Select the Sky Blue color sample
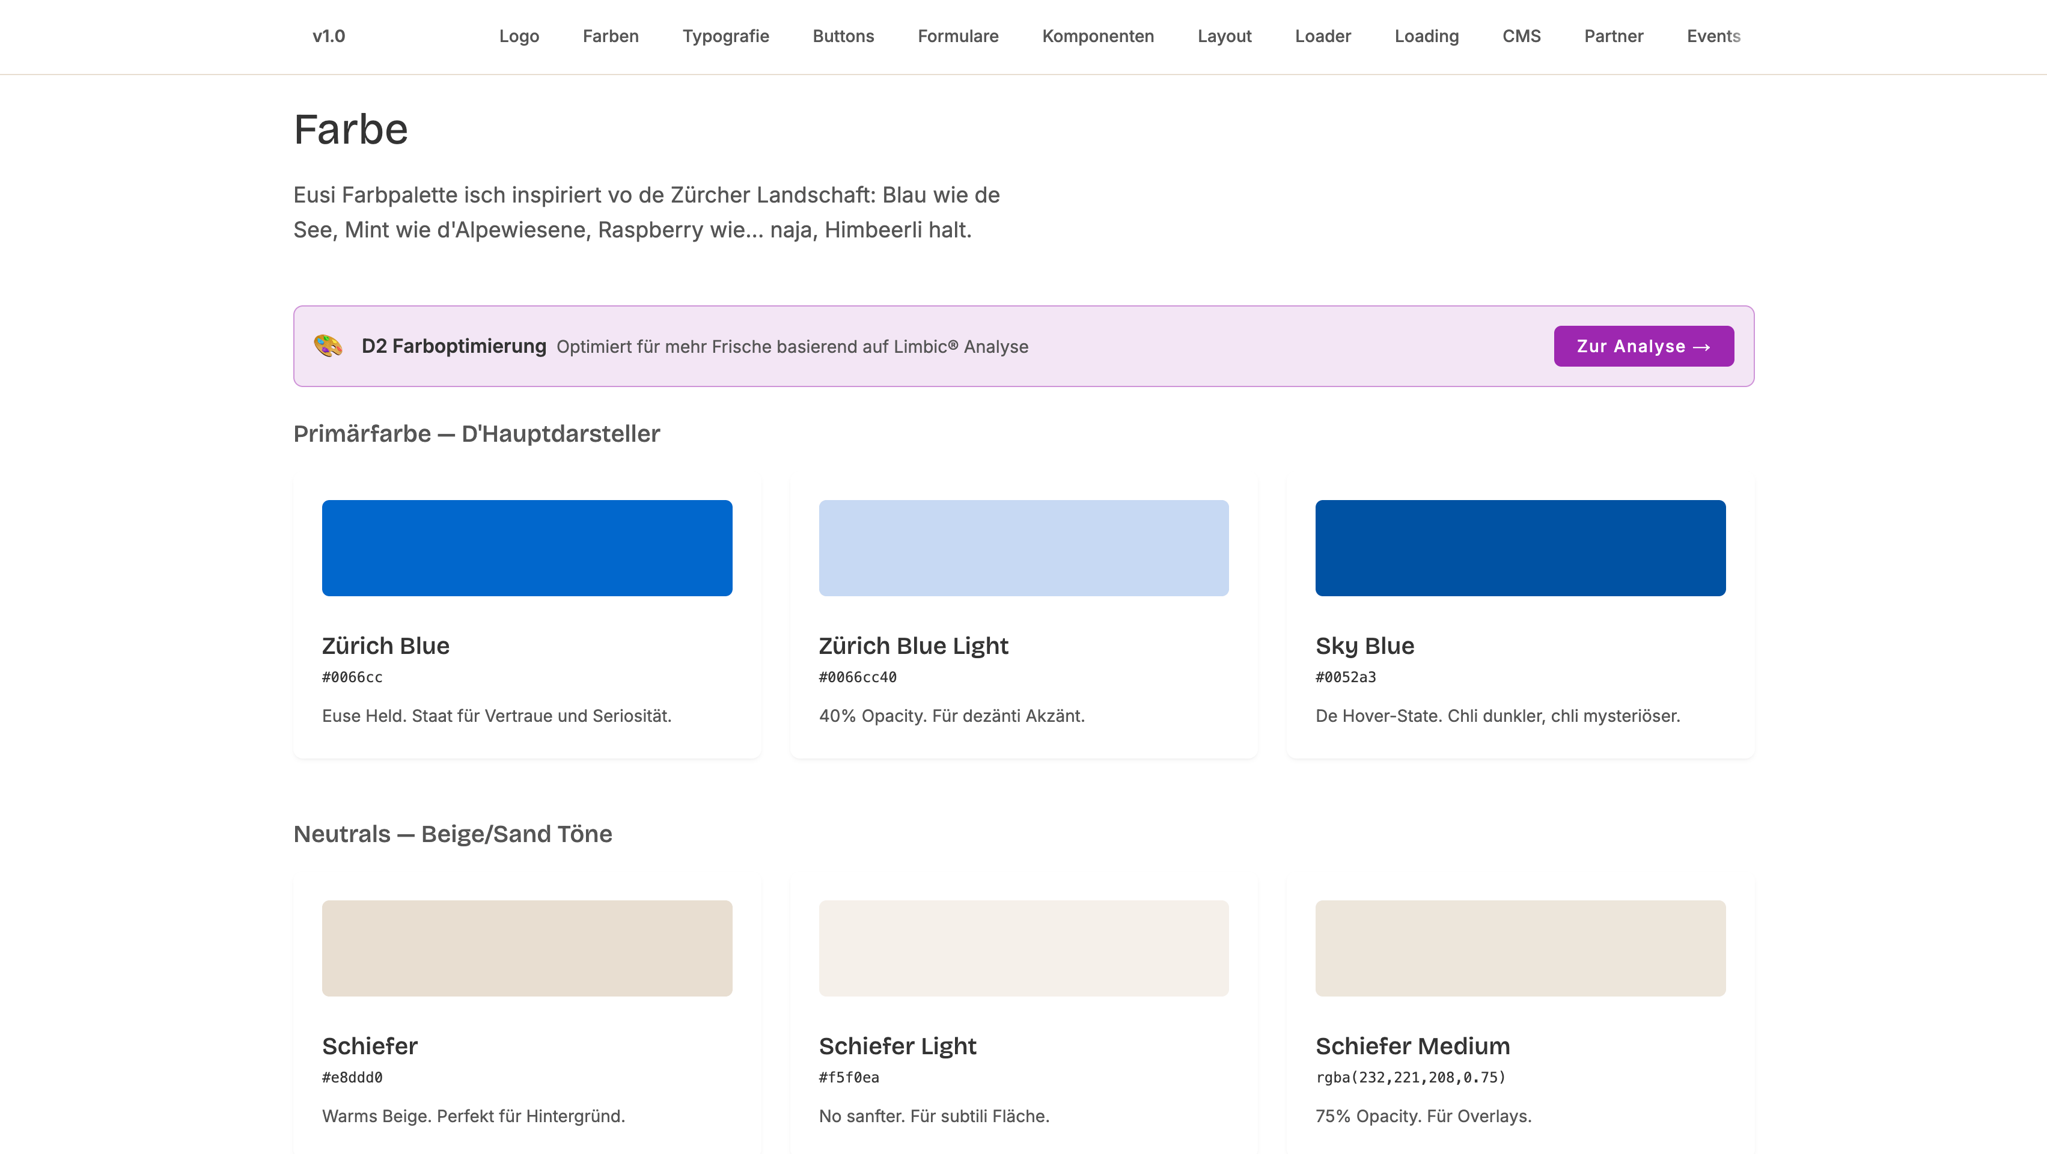Screen dimensions: 2047x1154 (1520, 548)
